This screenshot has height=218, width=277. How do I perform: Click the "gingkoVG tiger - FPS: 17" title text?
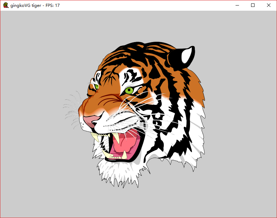coord(35,6)
